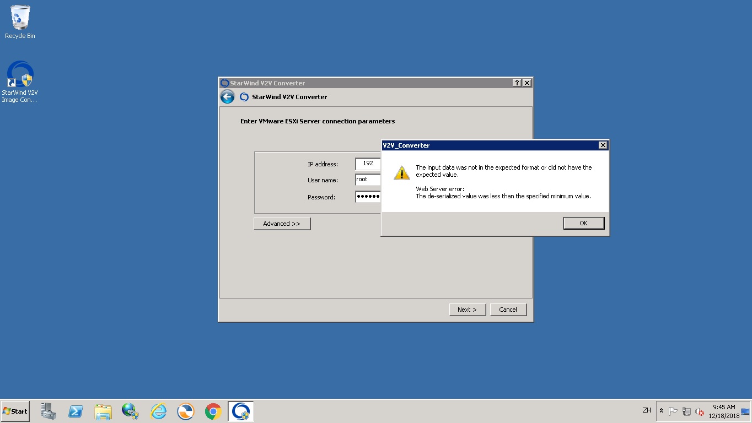The height and width of the screenshot is (423, 752).
Task: Click into the Password field
Action: pyautogui.click(x=368, y=197)
